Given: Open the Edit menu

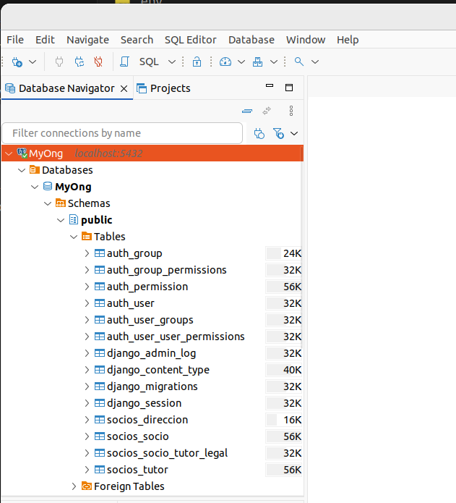Looking at the screenshot, I should (45, 40).
